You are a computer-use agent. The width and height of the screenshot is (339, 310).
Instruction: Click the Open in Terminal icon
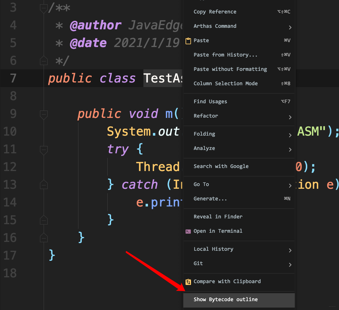coord(188,231)
